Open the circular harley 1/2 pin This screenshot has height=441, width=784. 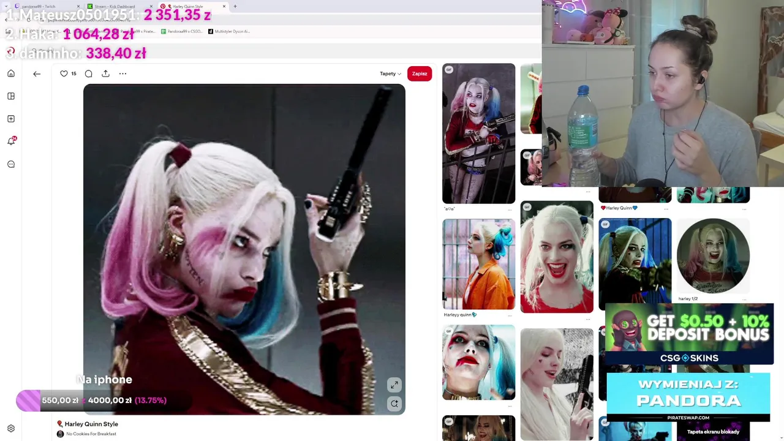[x=713, y=255]
